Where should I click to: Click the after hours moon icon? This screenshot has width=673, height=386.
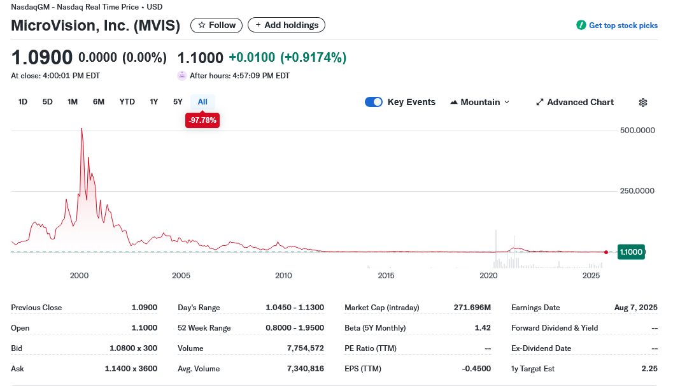(182, 76)
